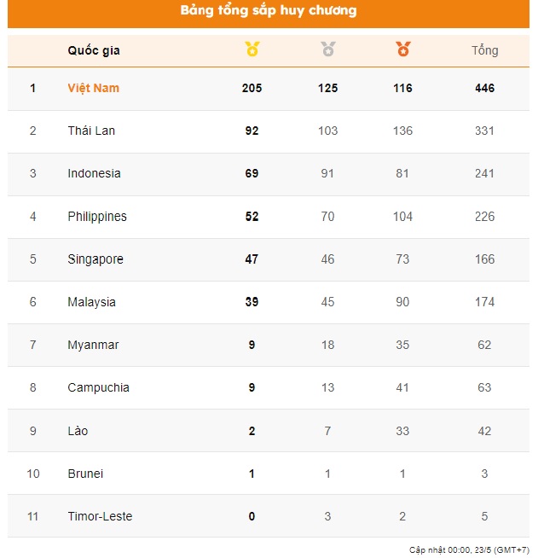Click the Việt Nam country link
544x558 pixels.
pos(94,88)
